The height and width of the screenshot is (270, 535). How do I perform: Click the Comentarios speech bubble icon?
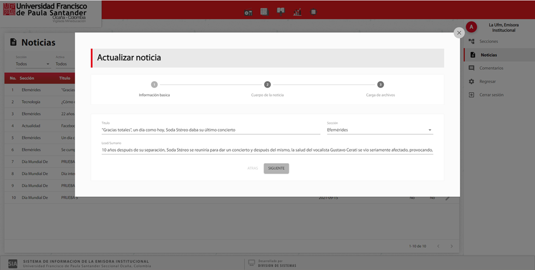point(472,68)
